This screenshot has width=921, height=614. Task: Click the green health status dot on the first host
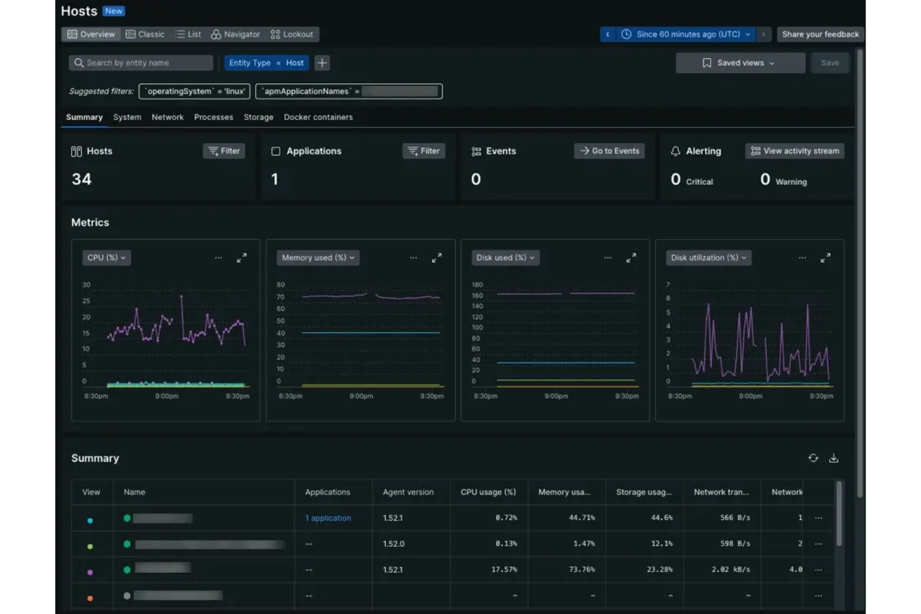pos(128,518)
